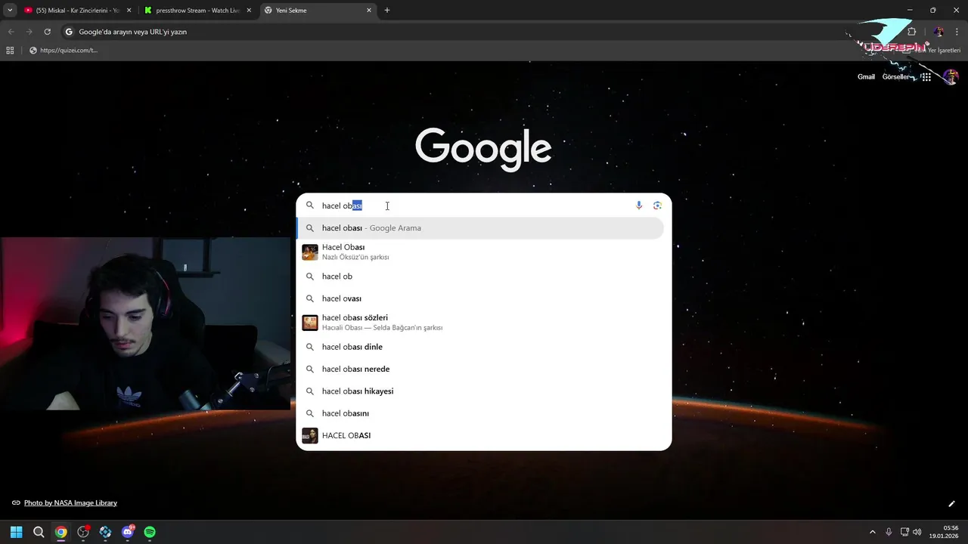Click the Selda Bağcan song thumbnail
Image resolution: width=968 pixels, height=544 pixels.
click(310, 323)
